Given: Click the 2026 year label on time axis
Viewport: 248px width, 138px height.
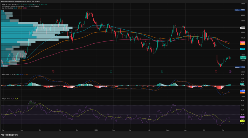Looking at the screenshot, I should click(96, 130).
